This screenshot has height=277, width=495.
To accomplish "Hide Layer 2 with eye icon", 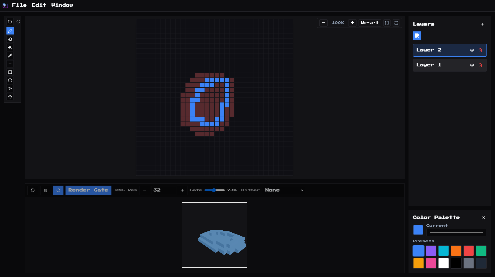I will pyautogui.click(x=472, y=50).
